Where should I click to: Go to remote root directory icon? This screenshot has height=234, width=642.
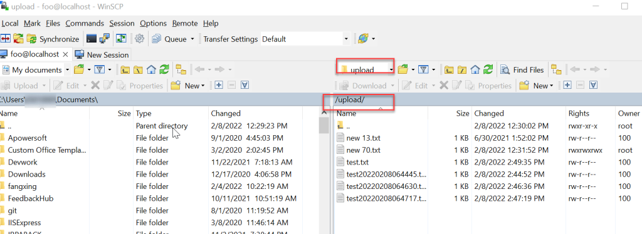tap(462, 70)
